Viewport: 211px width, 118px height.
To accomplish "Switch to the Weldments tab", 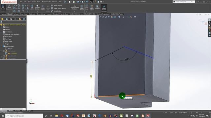I will (32, 14).
